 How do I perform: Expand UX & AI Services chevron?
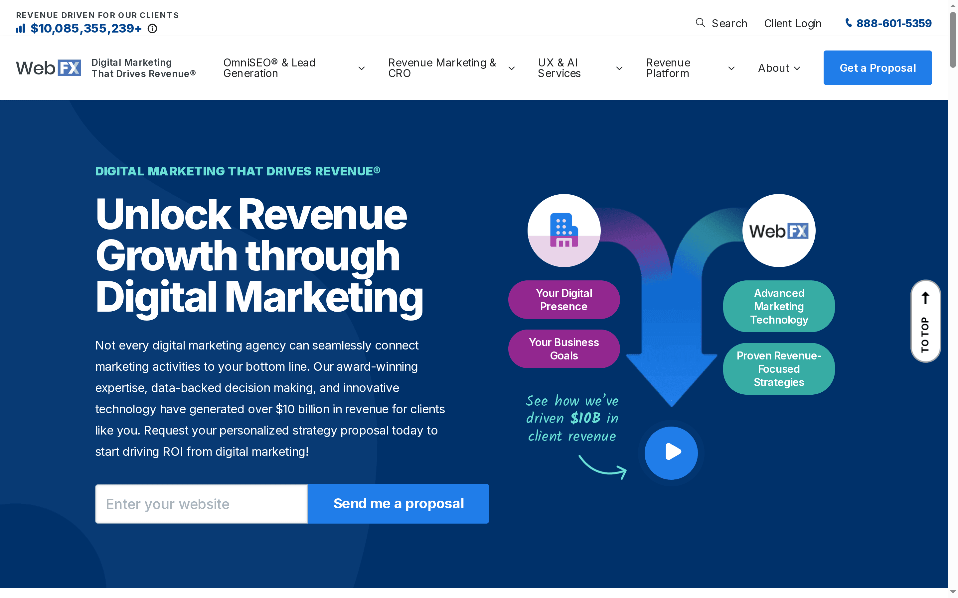tap(619, 68)
